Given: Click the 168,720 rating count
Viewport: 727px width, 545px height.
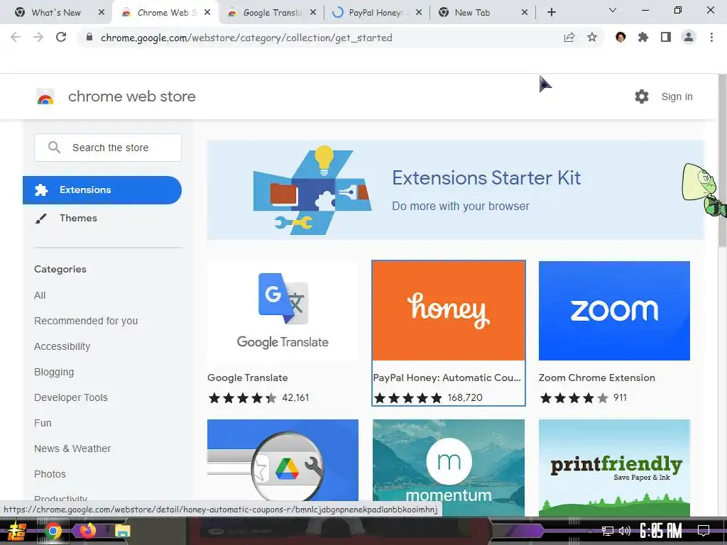Looking at the screenshot, I should pos(465,397).
